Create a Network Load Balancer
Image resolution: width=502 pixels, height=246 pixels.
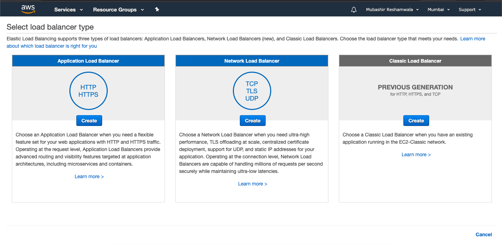click(253, 121)
